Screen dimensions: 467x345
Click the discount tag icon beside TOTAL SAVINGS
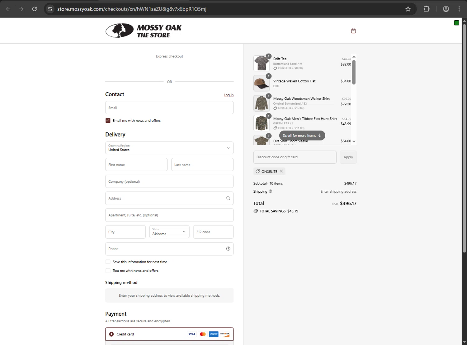[256, 211]
